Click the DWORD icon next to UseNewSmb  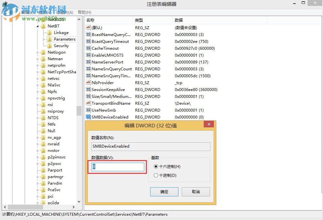[x=88, y=110]
